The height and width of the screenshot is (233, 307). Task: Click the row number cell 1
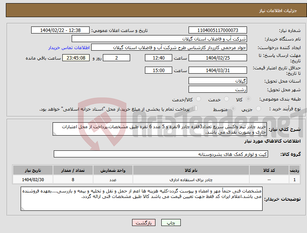295,180
